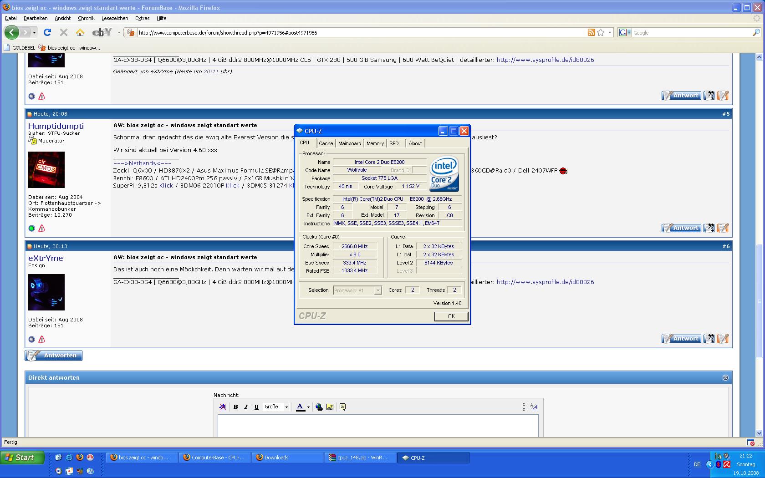Click OK in the CPU-Z window
Image resolution: width=765 pixels, height=478 pixels.
pos(451,316)
